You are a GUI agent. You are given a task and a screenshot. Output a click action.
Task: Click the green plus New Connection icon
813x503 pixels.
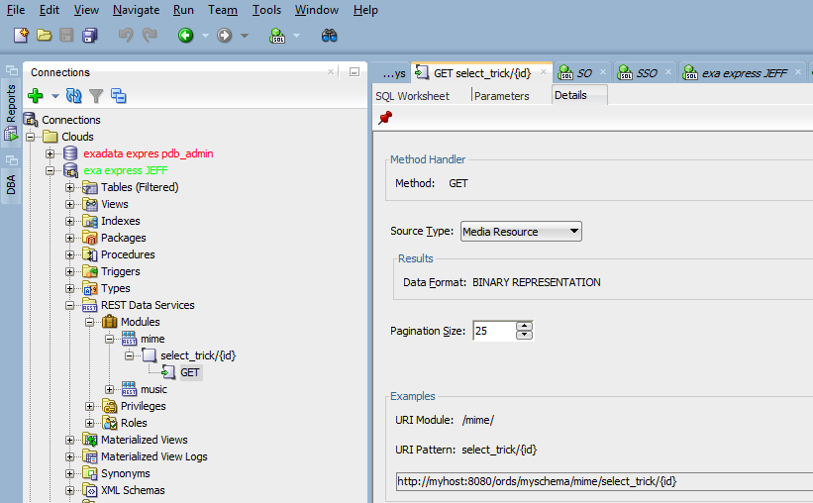[36, 96]
